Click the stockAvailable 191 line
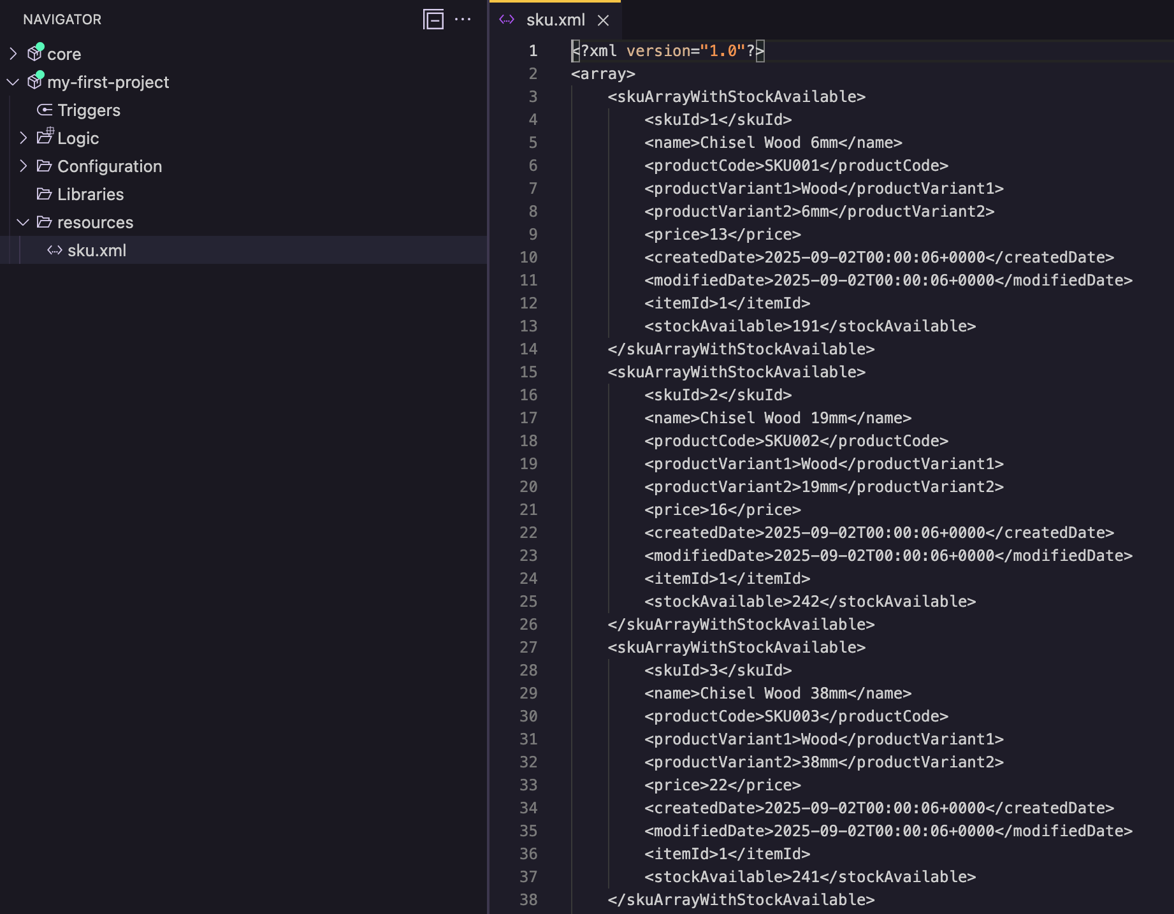The height and width of the screenshot is (914, 1174). pos(810,326)
